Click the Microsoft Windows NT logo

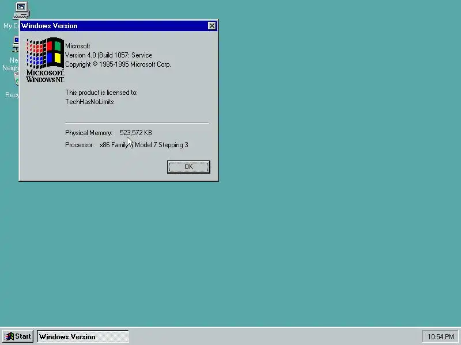(x=45, y=60)
